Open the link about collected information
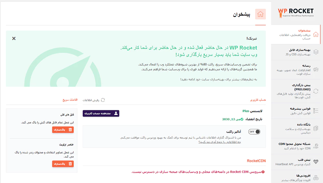The height and width of the screenshot is (183, 323). (220, 142)
